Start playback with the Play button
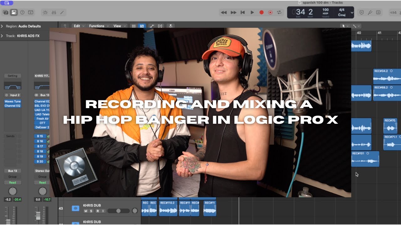The height and width of the screenshot is (225, 401). coord(252,12)
